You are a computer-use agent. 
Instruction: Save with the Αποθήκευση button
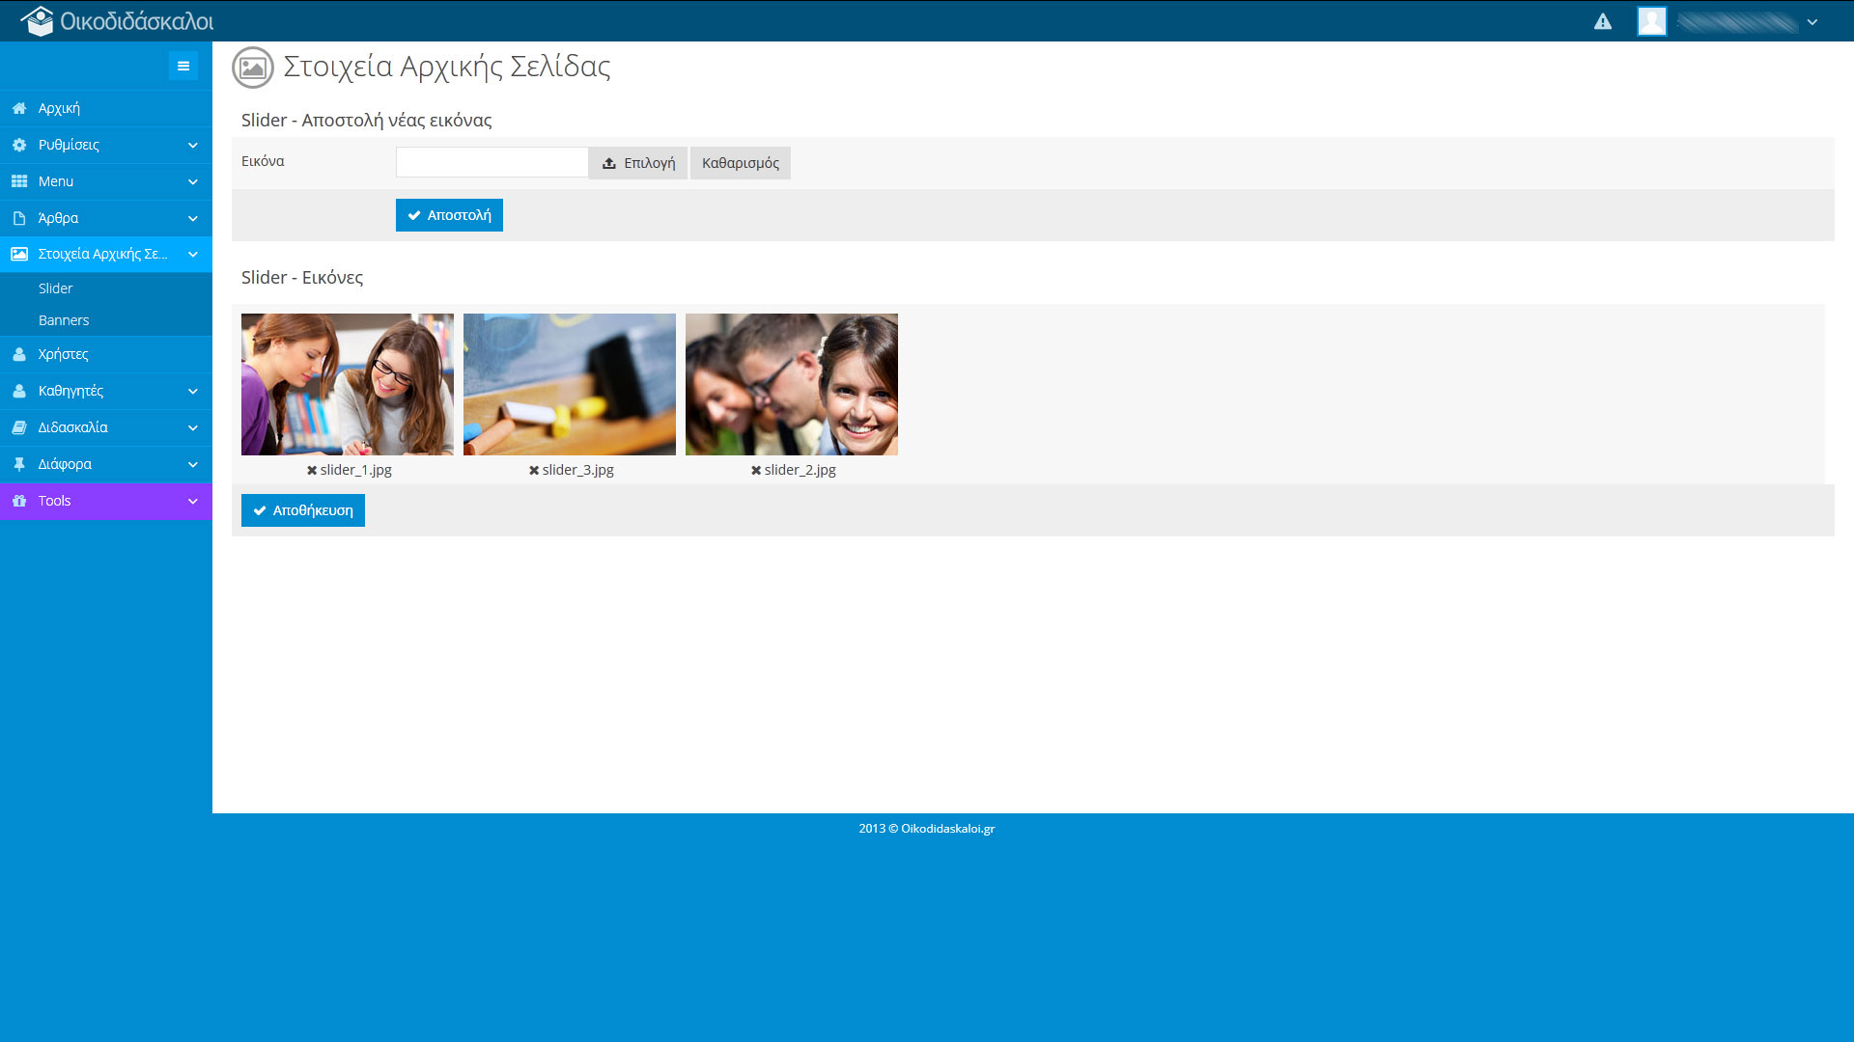tap(303, 510)
